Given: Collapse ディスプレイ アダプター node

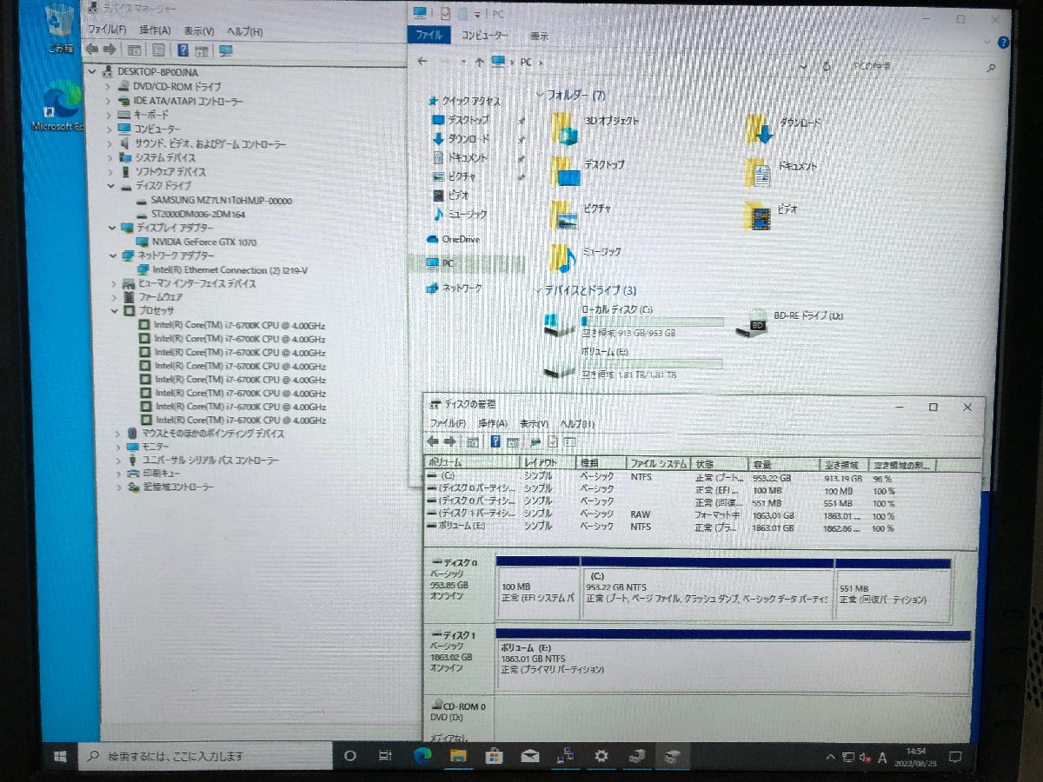Looking at the screenshot, I should click(112, 228).
